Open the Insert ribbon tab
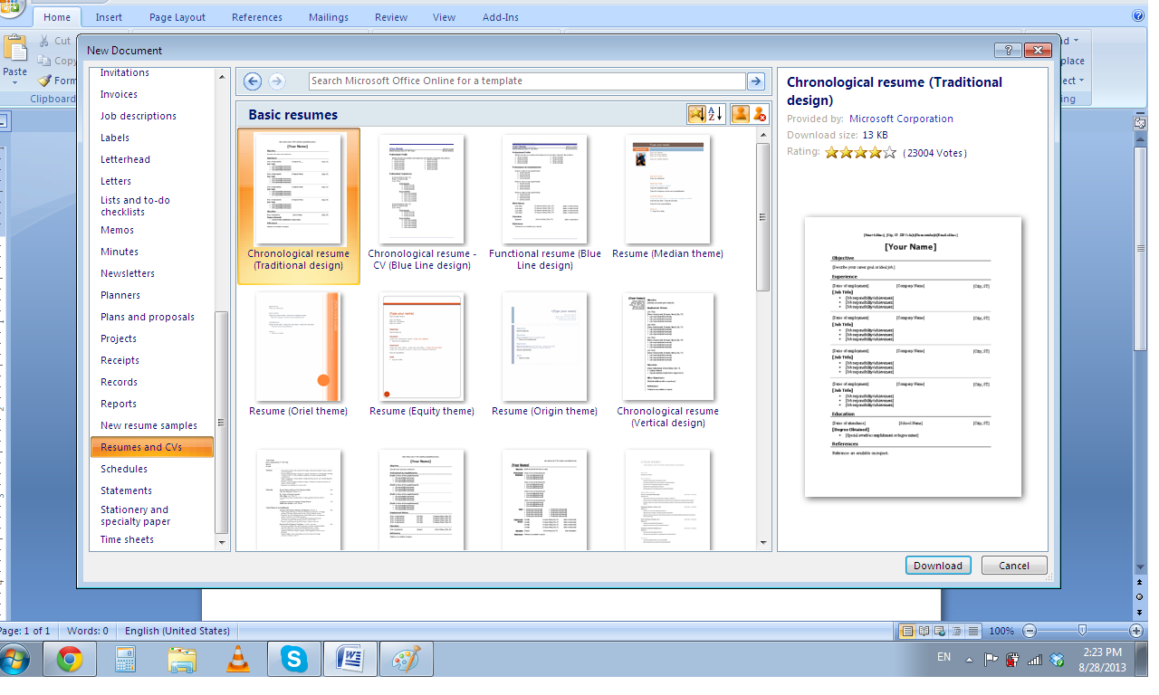The width and height of the screenshot is (1159, 695). point(109,17)
